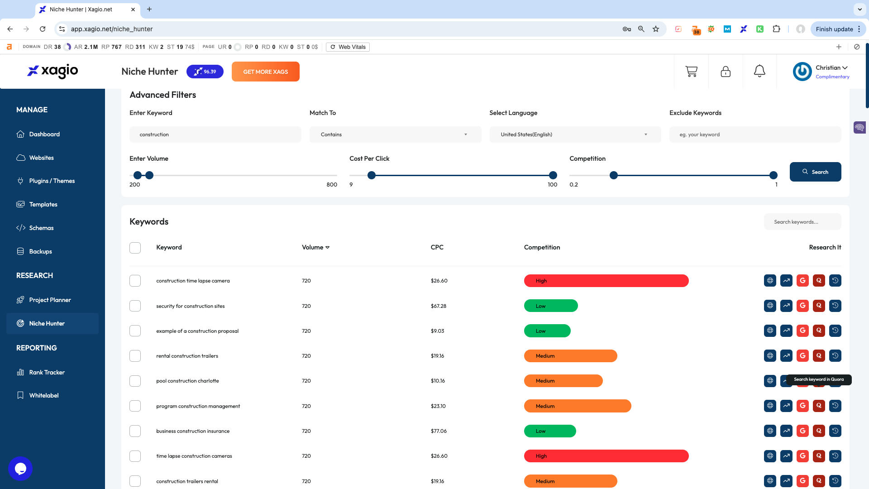Check the select-all keywords checkbox
Viewport: 869px width, 489px height.
click(135, 248)
